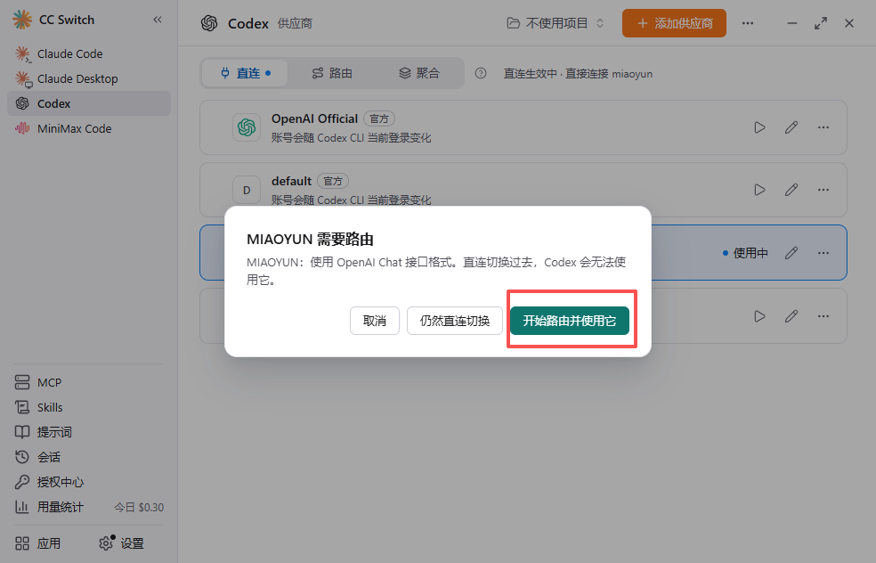Open the 应用 apps grid
Screen dimensions: 876x563
tap(38, 543)
